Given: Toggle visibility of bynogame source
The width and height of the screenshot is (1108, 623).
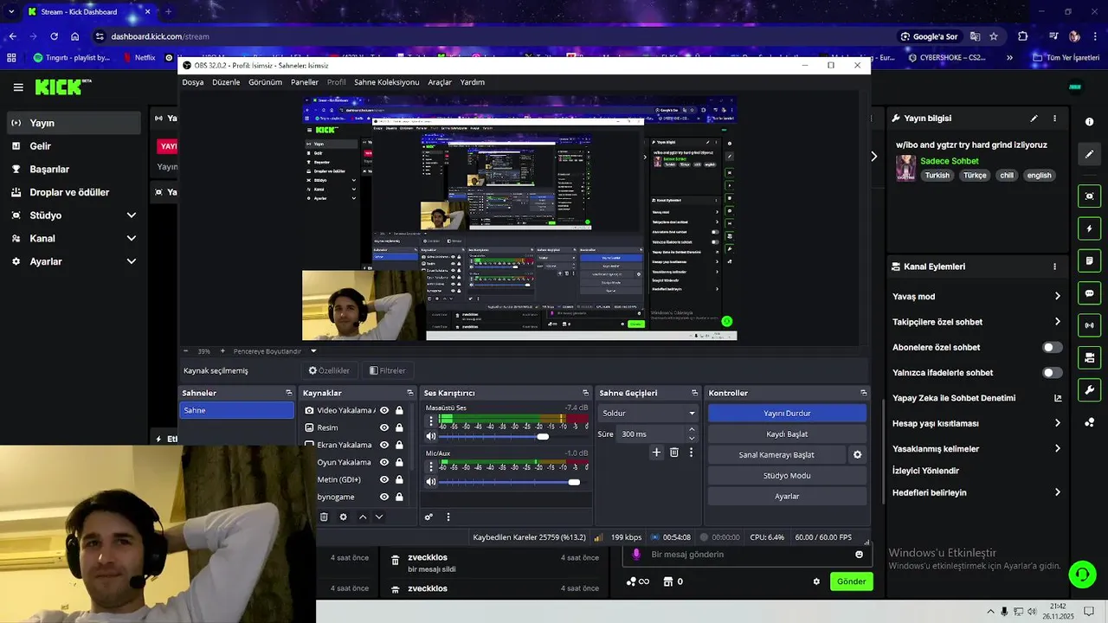Looking at the screenshot, I should click(x=384, y=497).
